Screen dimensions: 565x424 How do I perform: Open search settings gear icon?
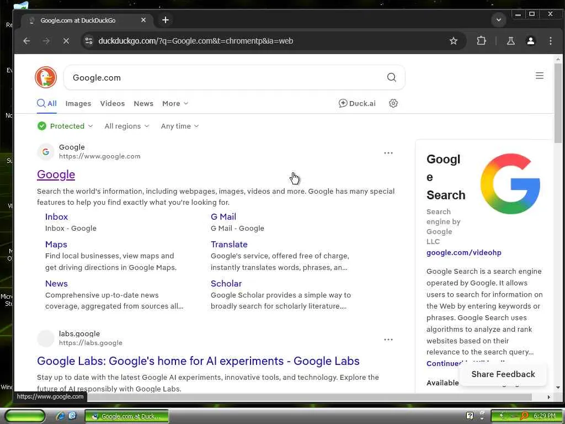pos(393,103)
